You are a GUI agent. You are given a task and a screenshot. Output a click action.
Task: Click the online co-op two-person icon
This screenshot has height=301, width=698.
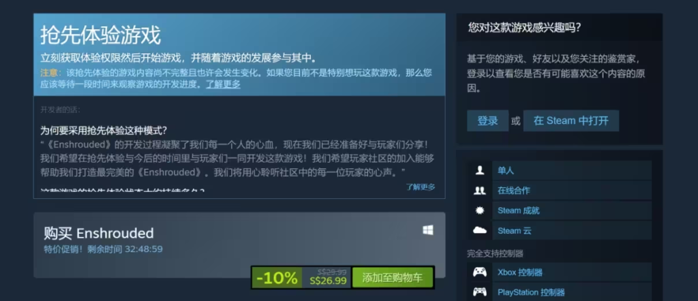pos(479,191)
